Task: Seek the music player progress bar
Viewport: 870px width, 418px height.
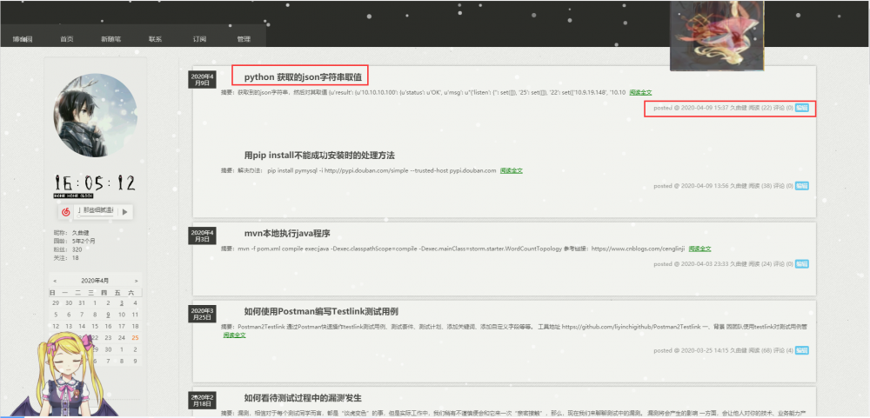Action: click(96, 216)
